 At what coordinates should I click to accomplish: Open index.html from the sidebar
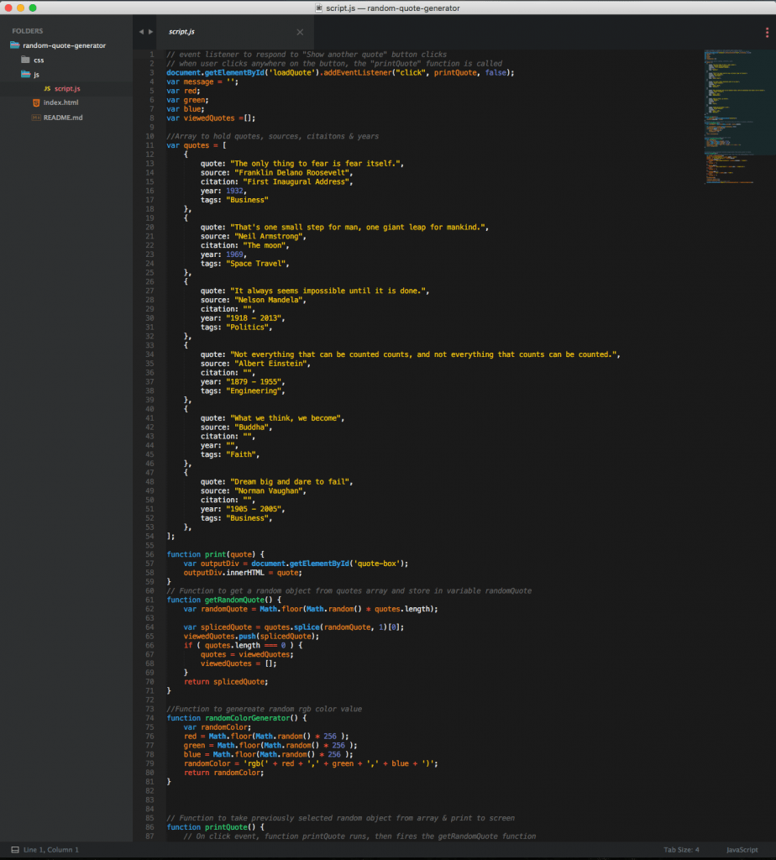coord(60,102)
